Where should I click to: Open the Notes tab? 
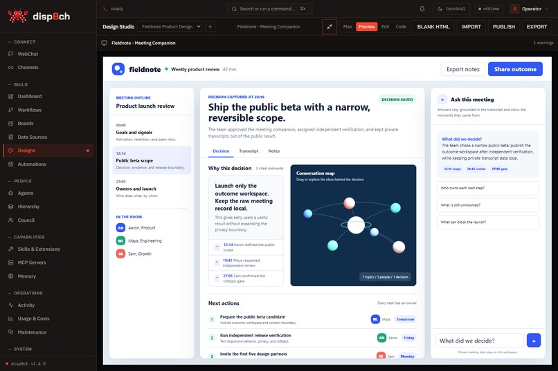274,151
